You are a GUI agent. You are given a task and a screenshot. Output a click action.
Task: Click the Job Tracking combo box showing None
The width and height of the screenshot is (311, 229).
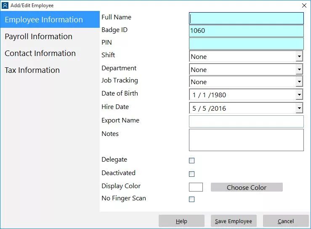click(x=246, y=82)
